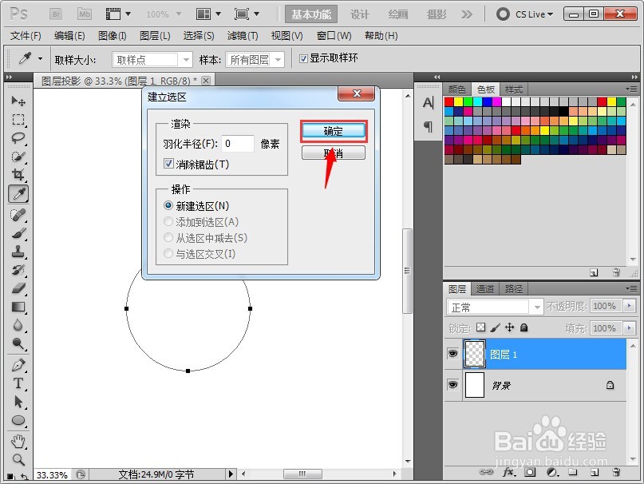Select the Hand tool
Viewport: 644px width, 484px height.
pyautogui.click(x=18, y=441)
